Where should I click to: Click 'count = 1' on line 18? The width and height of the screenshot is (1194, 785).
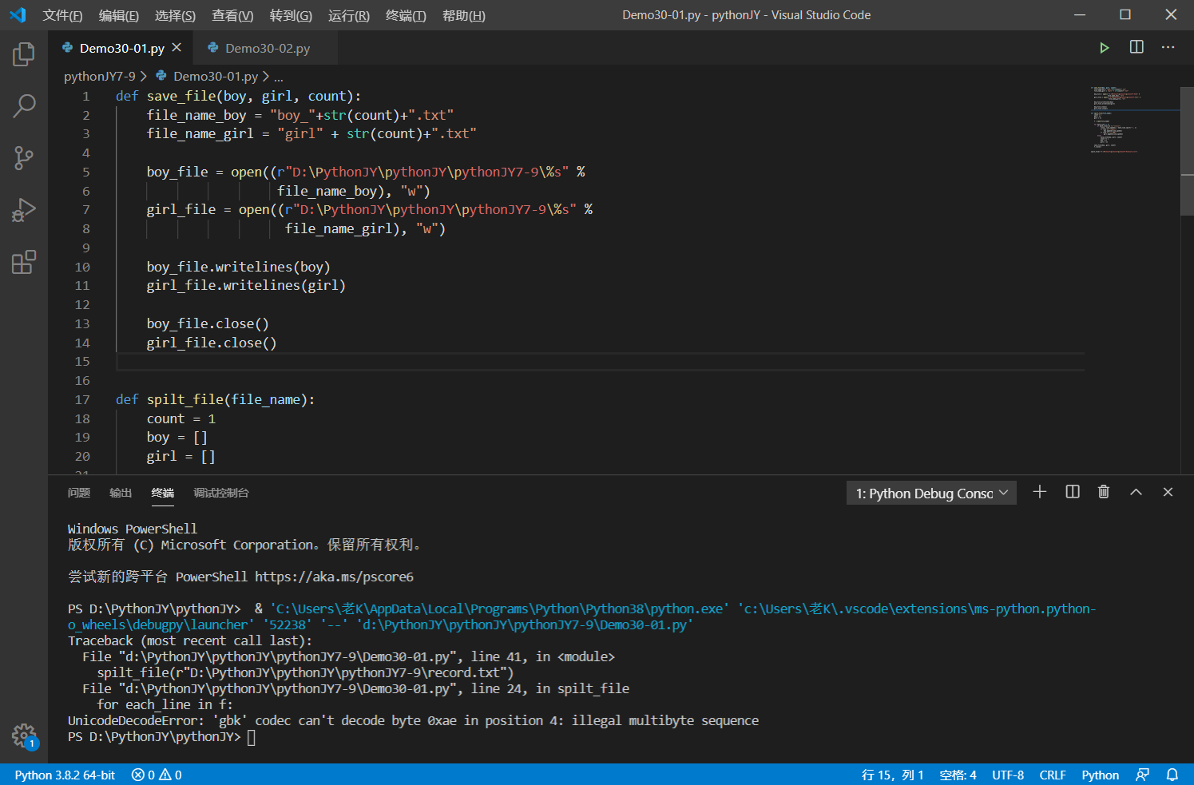tap(181, 418)
